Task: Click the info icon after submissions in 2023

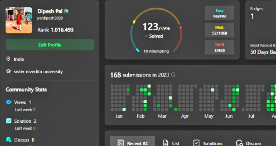Action: (x=173, y=75)
